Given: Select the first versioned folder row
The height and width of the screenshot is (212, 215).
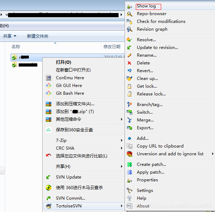Looking at the screenshot, I should [68, 57].
